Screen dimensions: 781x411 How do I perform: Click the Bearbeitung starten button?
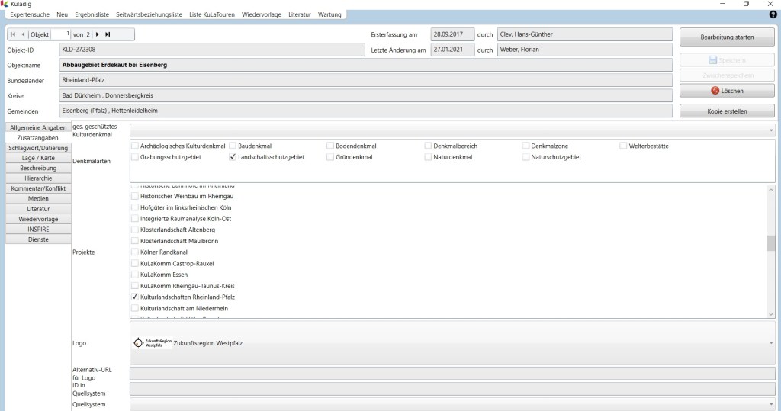click(727, 37)
